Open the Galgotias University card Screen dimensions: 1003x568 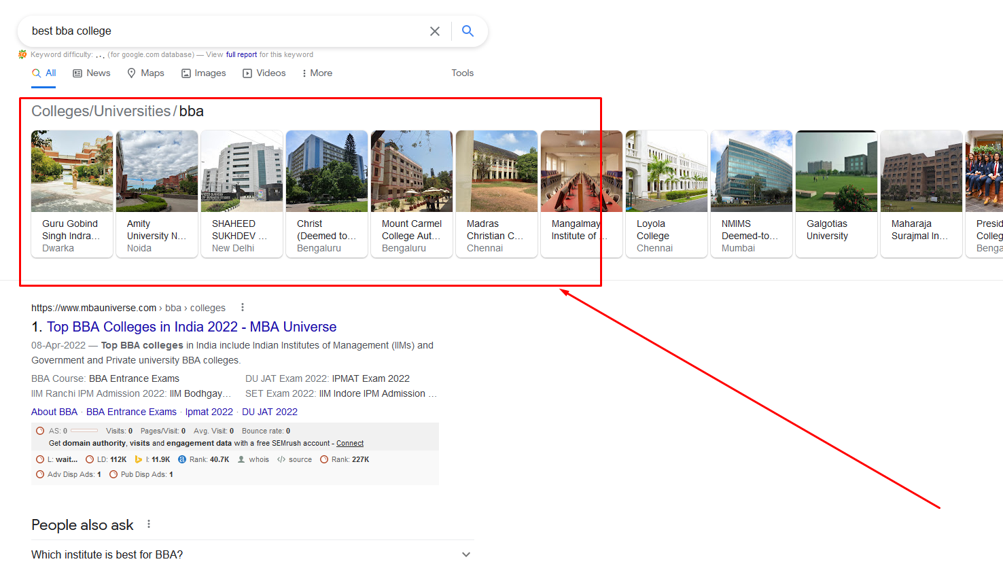[837, 194]
